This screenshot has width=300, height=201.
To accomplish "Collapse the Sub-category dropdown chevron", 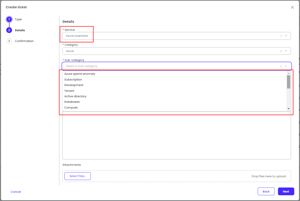I will pyautogui.click(x=286, y=66).
